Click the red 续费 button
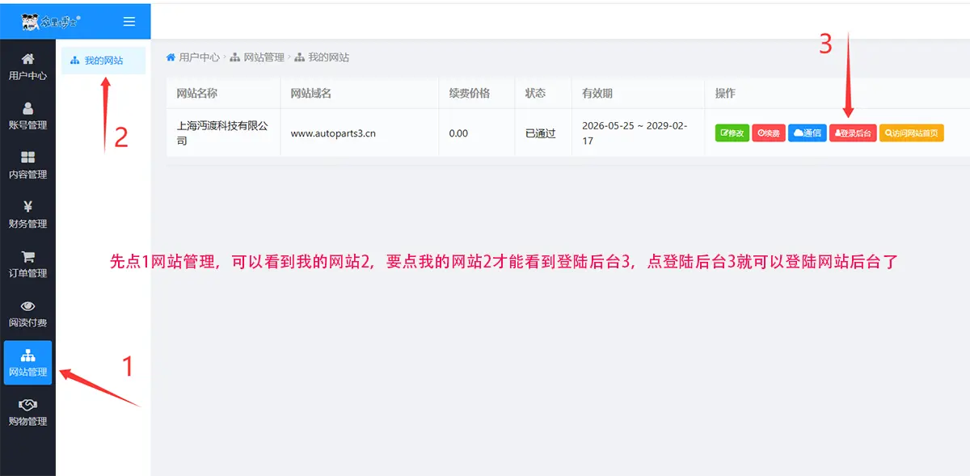Viewport: 970px width, 476px height. coord(769,133)
